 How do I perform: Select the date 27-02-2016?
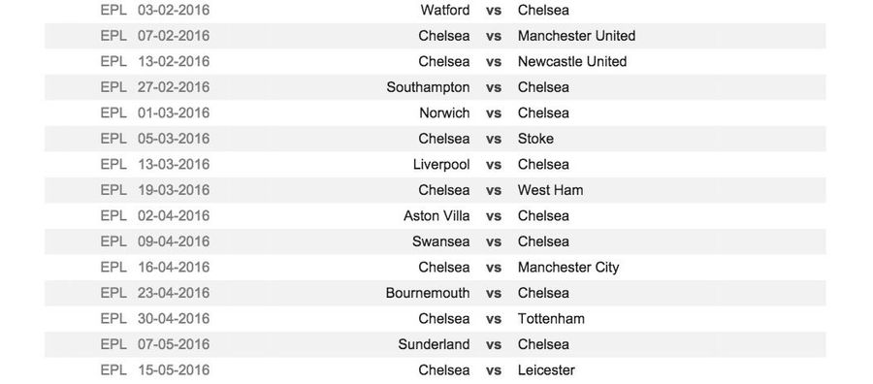pos(174,87)
